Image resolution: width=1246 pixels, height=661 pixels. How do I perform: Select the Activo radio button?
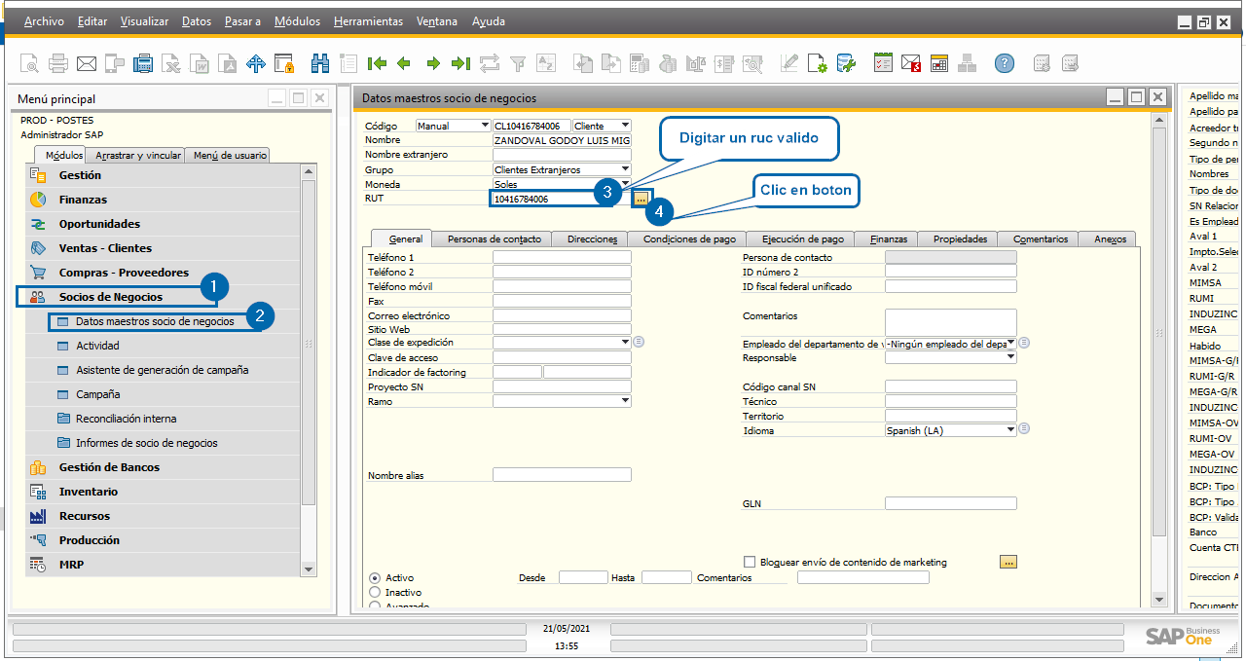375,577
